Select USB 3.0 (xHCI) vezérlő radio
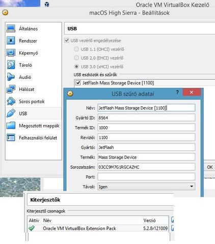Image resolution: width=215 pixels, height=244 pixels. point(76,67)
